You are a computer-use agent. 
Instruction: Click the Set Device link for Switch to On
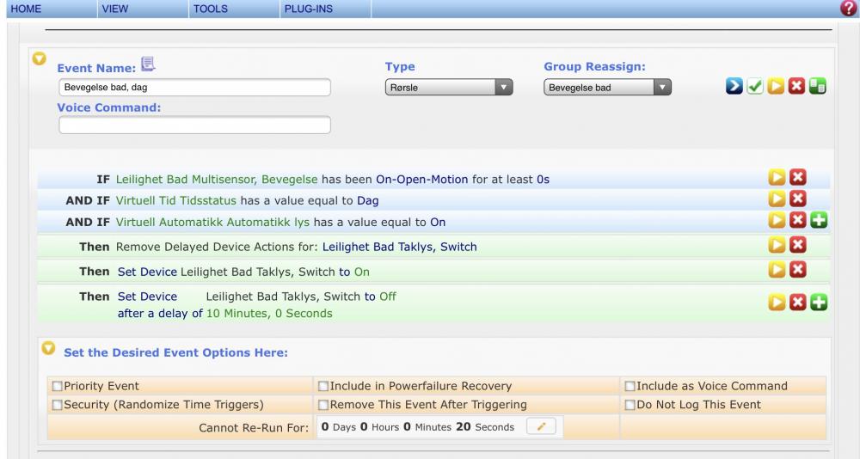click(147, 272)
